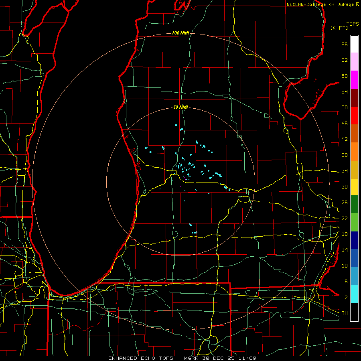Screen dimensions: 361x361
Task: Pick the cyan legend color band
Action: (354, 294)
